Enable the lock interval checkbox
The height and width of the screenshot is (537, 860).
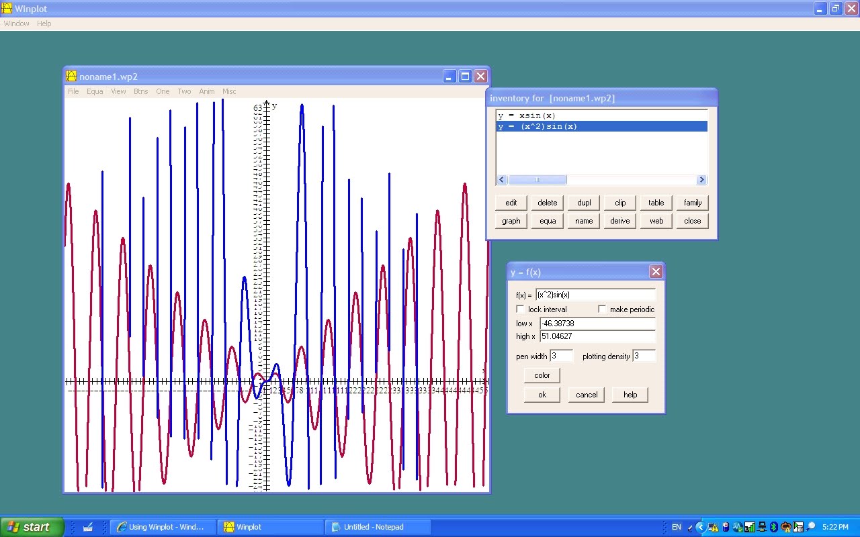tap(521, 309)
